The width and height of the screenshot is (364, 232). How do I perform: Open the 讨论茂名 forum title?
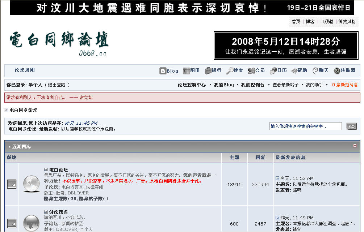pos(58,212)
